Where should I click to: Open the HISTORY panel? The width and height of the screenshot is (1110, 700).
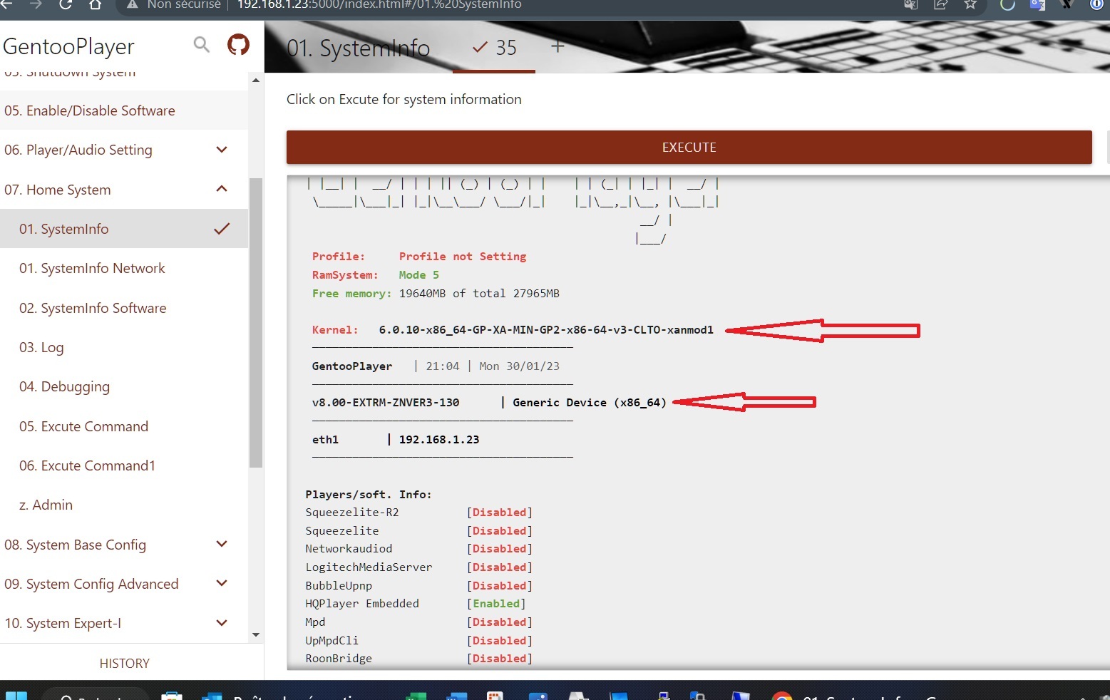pyautogui.click(x=125, y=663)
